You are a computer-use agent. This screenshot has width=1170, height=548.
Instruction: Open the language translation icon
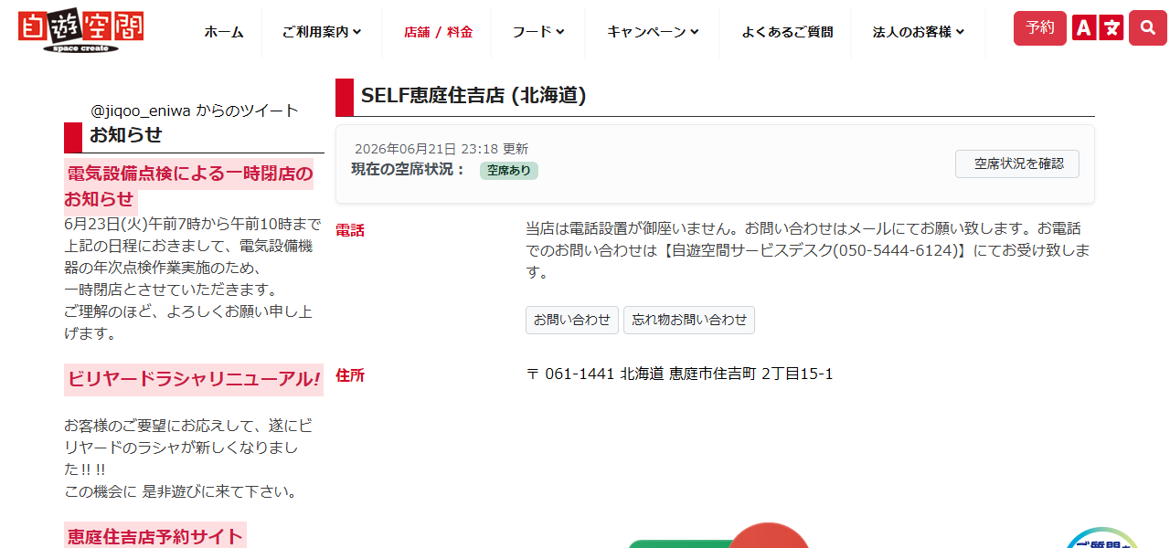(1097, 28)
